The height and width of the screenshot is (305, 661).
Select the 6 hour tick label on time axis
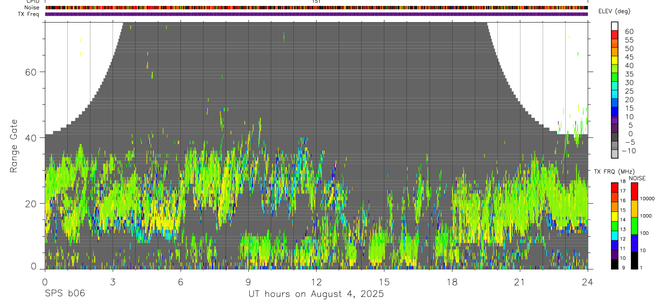click(x=180, y=282)
